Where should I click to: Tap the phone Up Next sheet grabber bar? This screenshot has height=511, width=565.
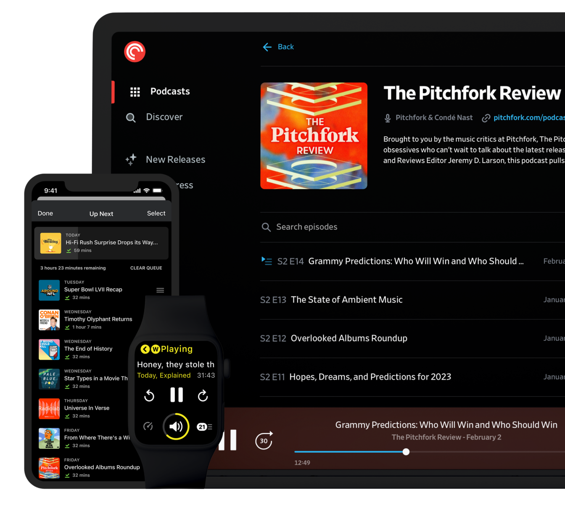tap(101, 198)
